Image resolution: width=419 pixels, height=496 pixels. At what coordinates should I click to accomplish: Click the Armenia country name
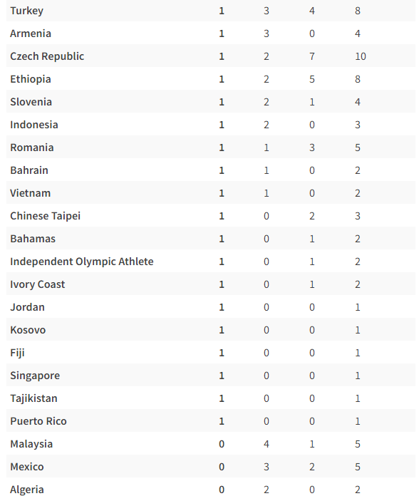31,33
